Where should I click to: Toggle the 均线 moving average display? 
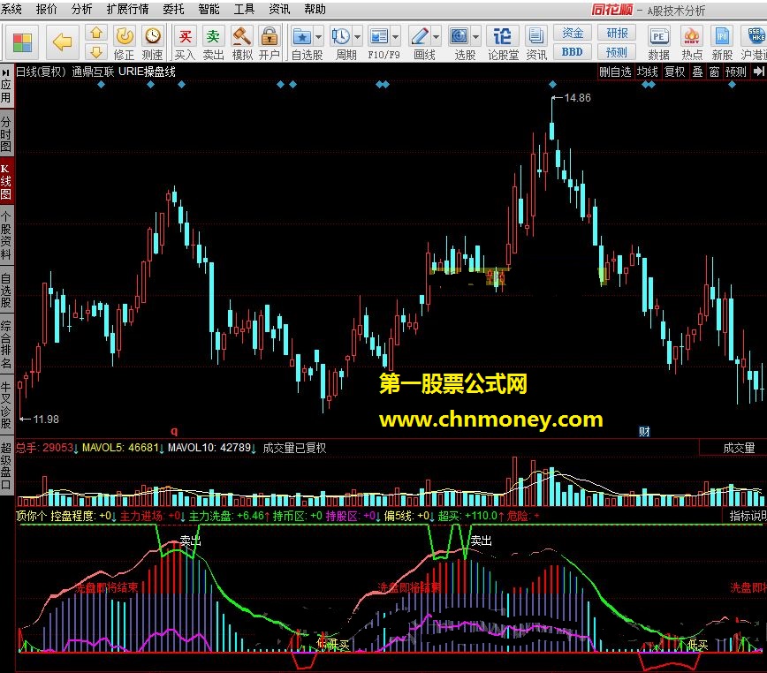[x=647, y=72]
